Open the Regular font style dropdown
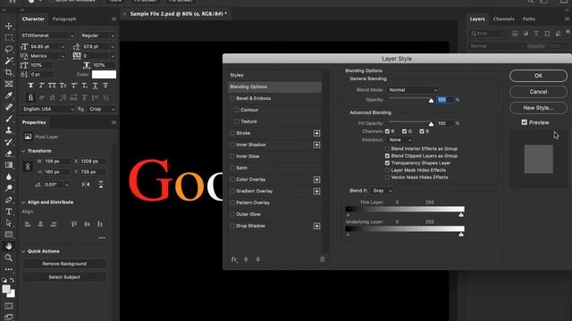Viewport: 572px width, 321px height. [97, 36]
